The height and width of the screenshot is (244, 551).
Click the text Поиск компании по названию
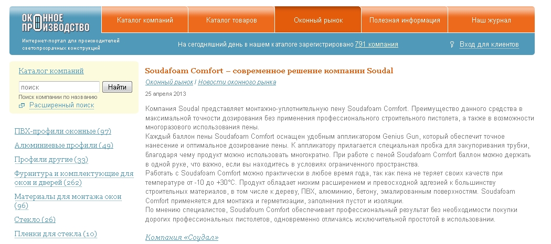58,97
